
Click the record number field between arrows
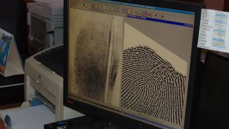coord(159,16)
